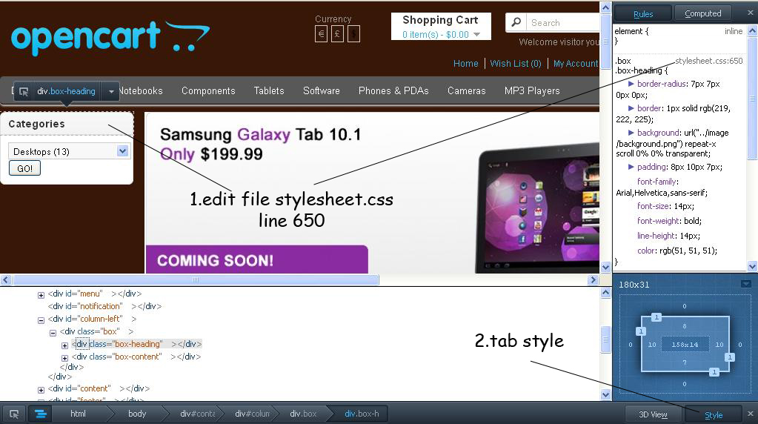Screen dimensions: 758x424
Task: Select the div.box breadcrumb
Action: [x=303, y=414]
